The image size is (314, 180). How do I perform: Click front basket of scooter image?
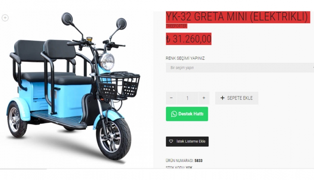tap(119, 85)
